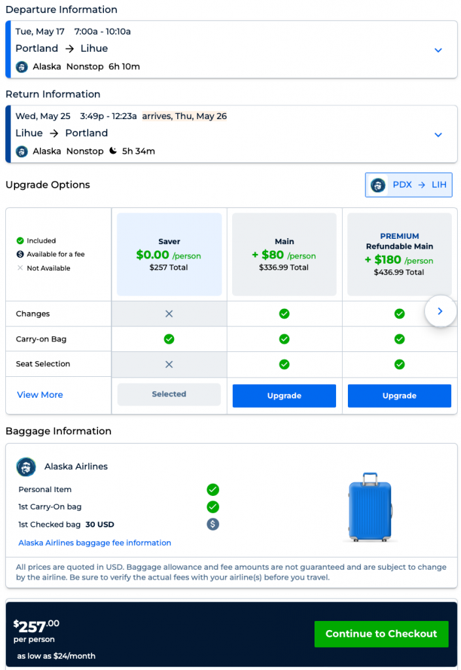Click the X icon for Saver Changes
The height and width of the screenshot is (670, 461).
(x=169, y=314)
